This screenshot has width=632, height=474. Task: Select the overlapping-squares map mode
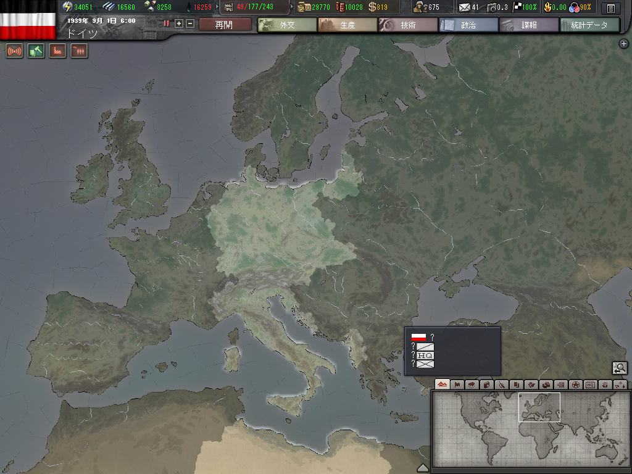[x=517, y=385]
